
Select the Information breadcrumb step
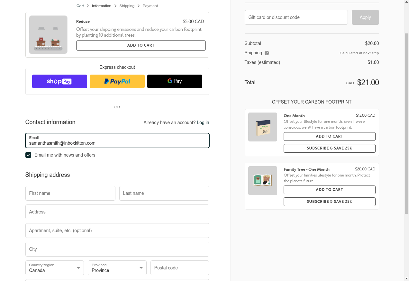pos(102,6)
